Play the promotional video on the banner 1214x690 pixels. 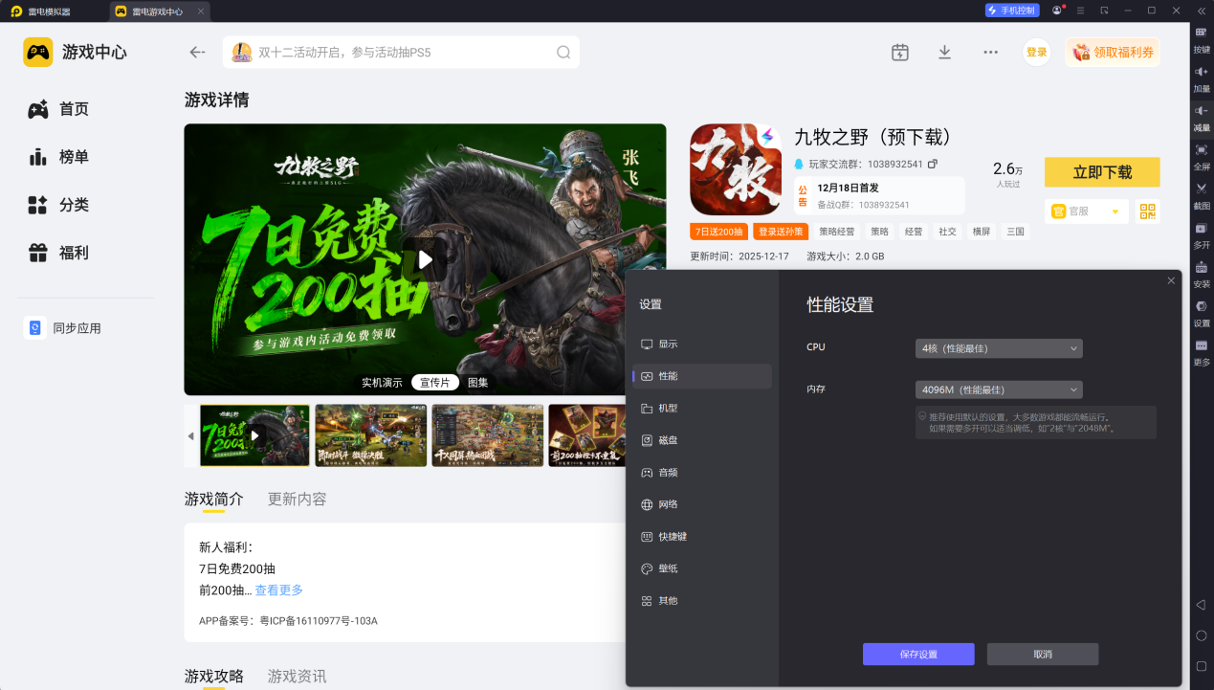coord(425,259)
